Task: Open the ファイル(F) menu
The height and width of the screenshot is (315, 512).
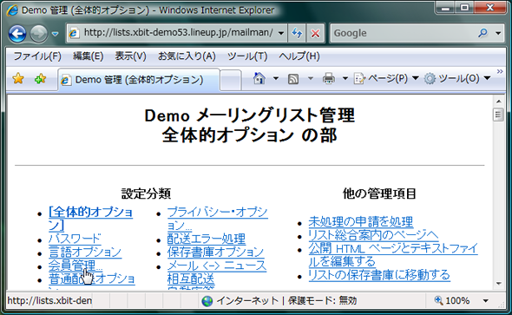Action: pos(37,56)
